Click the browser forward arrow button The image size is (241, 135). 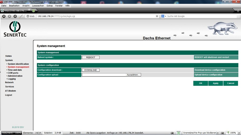(x=9, y=16)
